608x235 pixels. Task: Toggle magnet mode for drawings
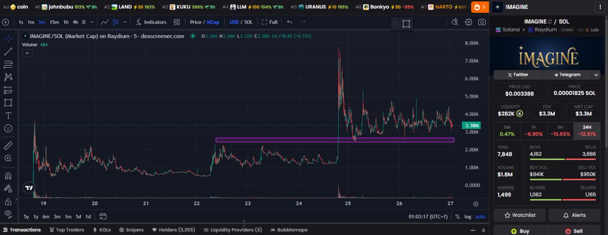[8, 176]
